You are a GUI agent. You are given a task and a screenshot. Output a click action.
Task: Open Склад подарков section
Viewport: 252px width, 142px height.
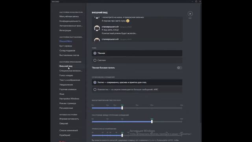coord(67,50)
